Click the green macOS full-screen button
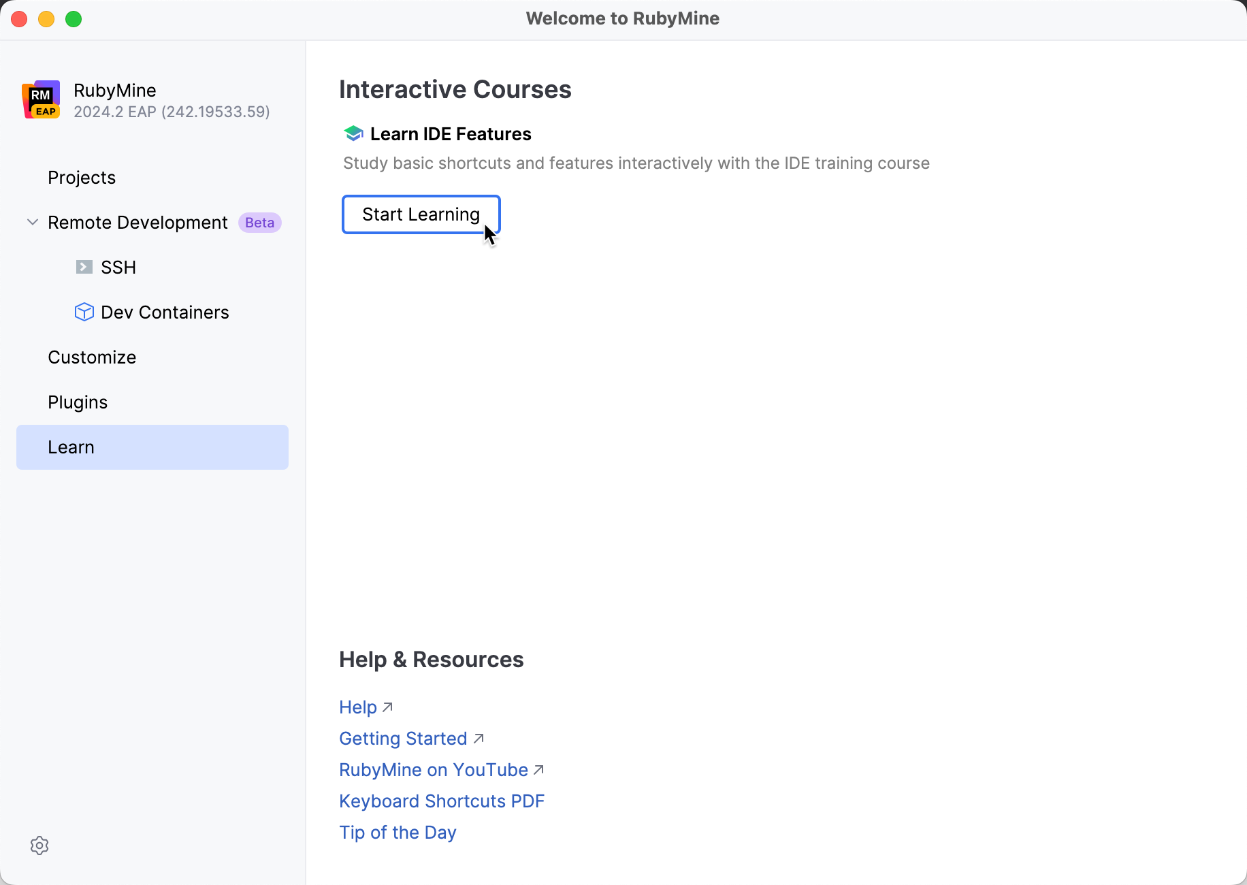Viewport: 1247px width, 885px height. 74,19
